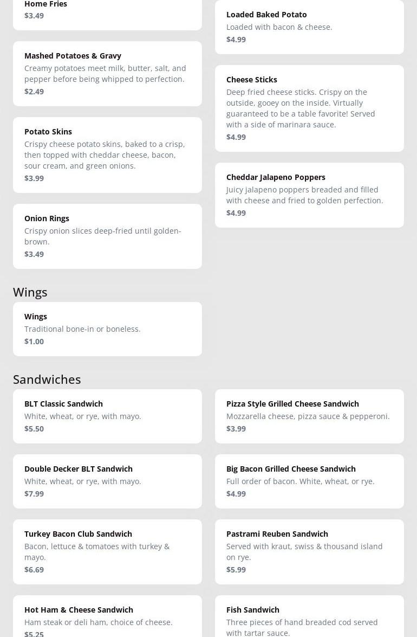Click Big Bacon Grilled Cheese Sandwich
Image resolution: width=417 pixels, height=637 pixels.
click(309, 481)
